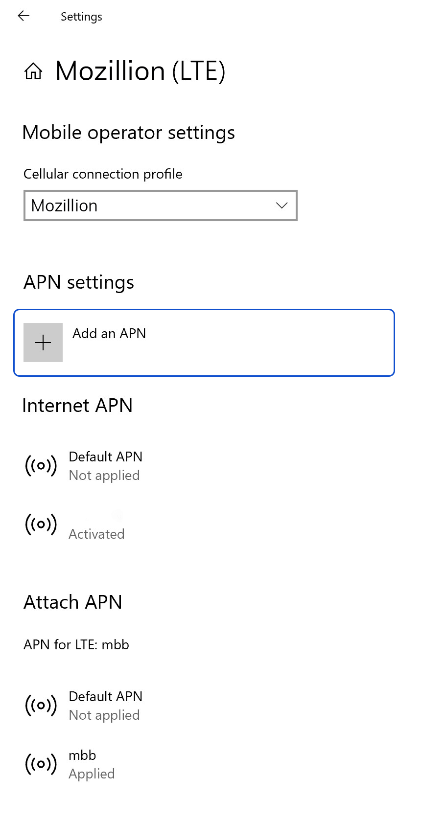Select the APN entry marked Activated

(x=96, y=533)
